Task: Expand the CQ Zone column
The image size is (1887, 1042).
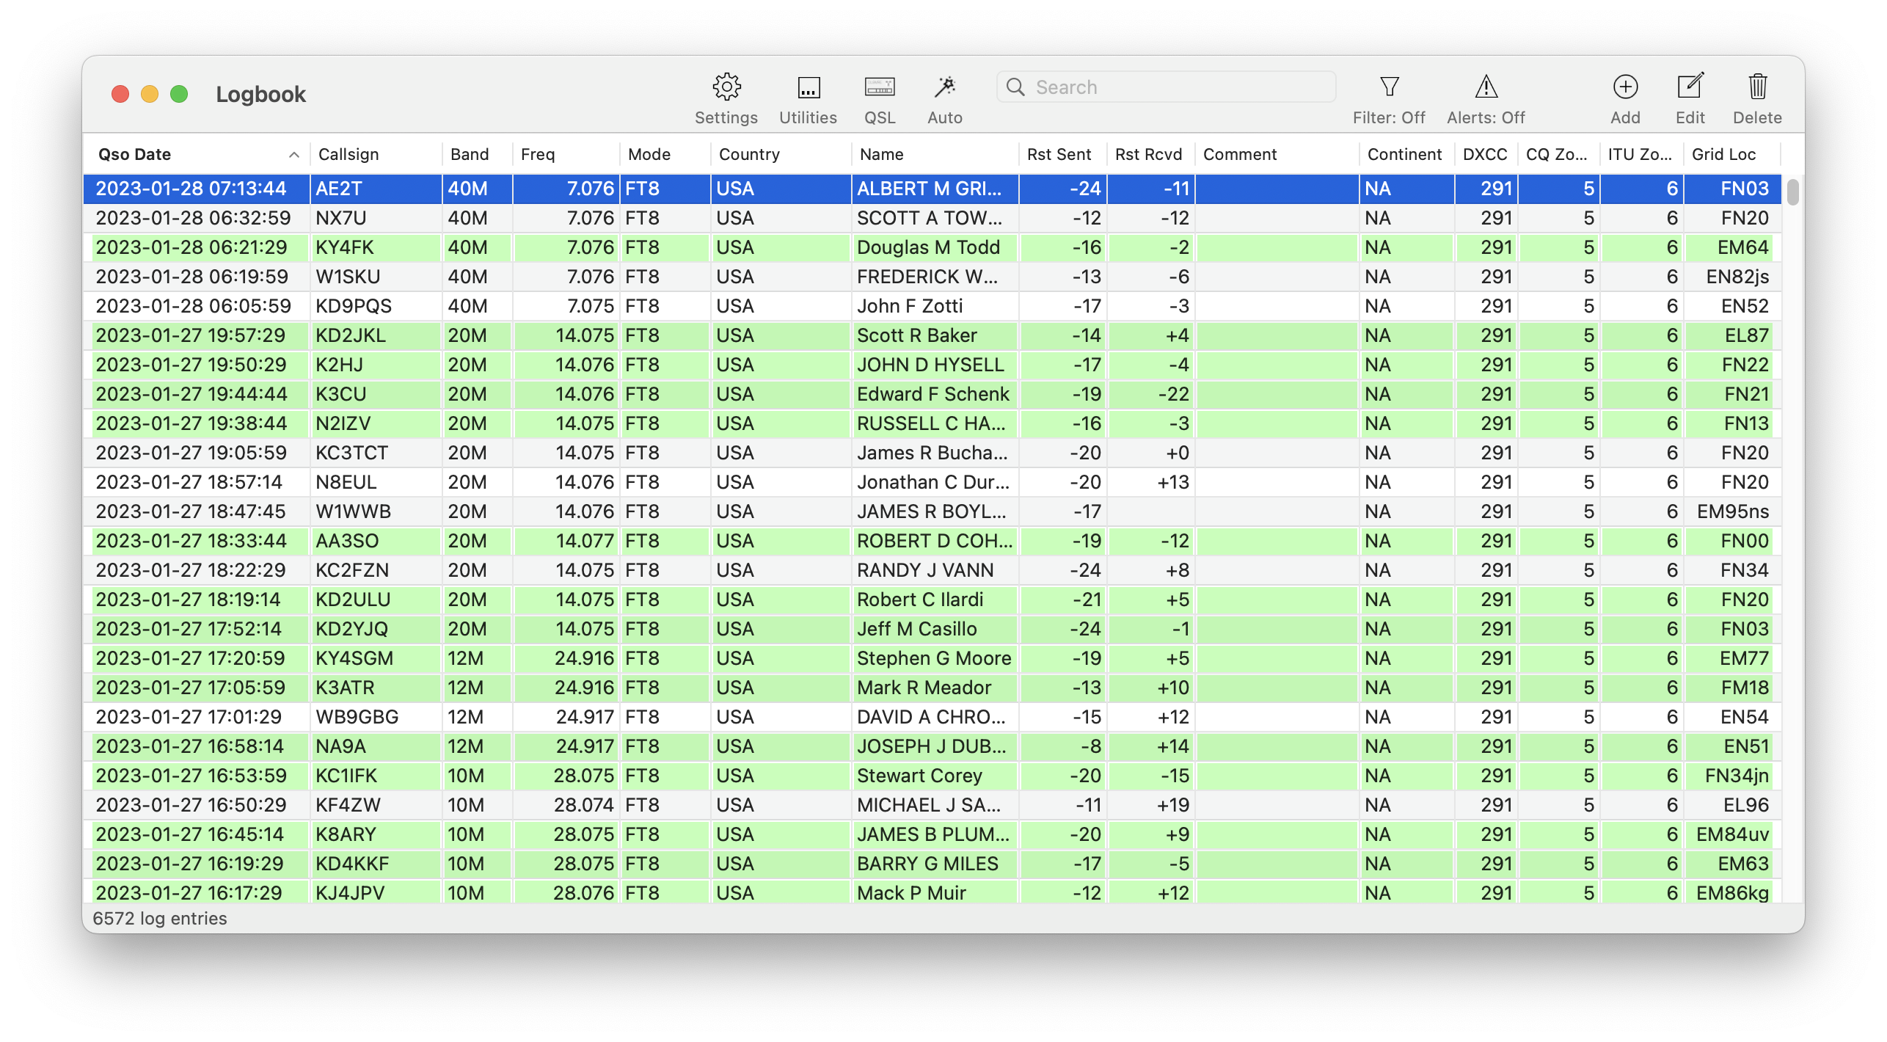Action: tap(1596, 154)
